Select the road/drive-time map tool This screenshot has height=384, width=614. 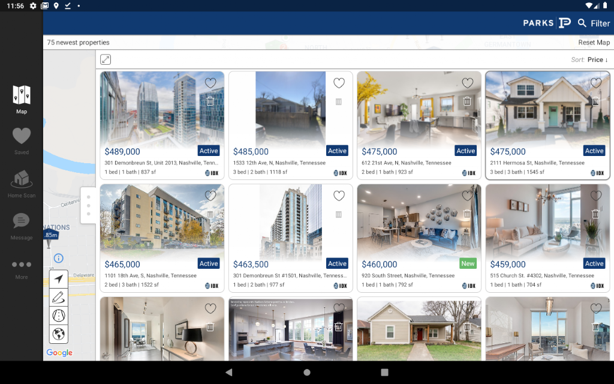coord(59,316)
